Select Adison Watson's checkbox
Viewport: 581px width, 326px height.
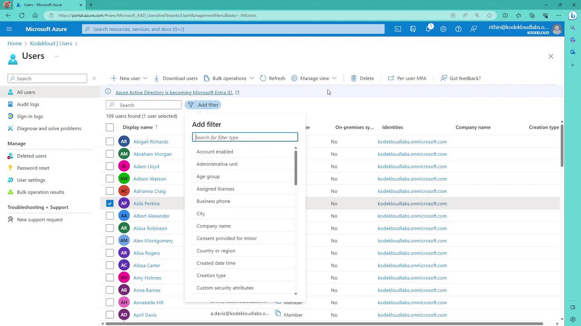(x=110, y=179)
